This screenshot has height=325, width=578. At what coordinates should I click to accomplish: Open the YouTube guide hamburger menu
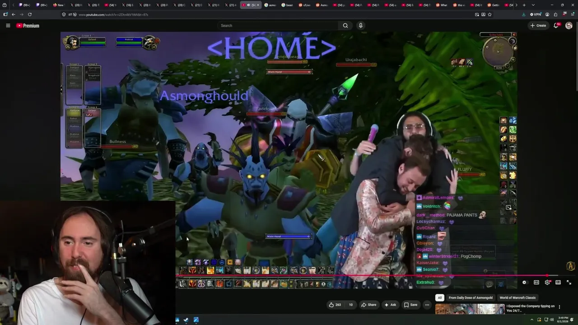tap(8, 26)
